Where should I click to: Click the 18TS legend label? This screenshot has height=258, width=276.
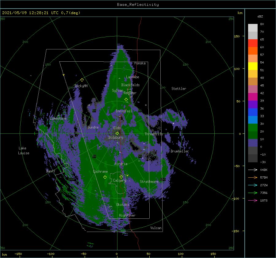tap(264, 200)
